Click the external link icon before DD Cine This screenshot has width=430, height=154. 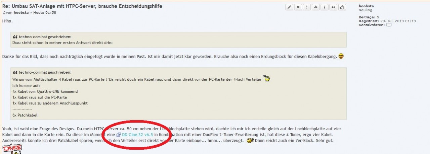[119, 135]
